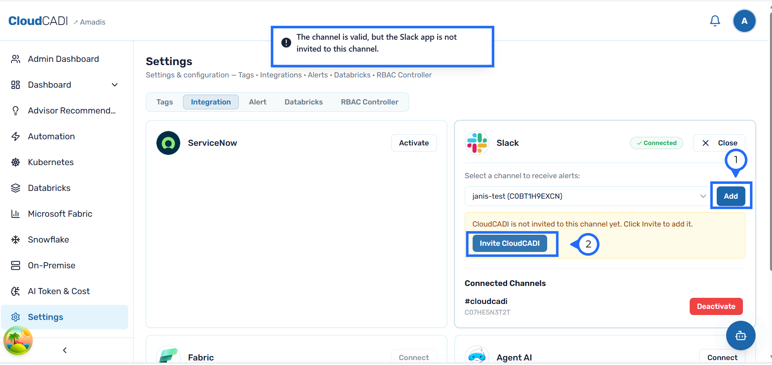Click the Admin Dashboard people icon

(x=16, y=59)
